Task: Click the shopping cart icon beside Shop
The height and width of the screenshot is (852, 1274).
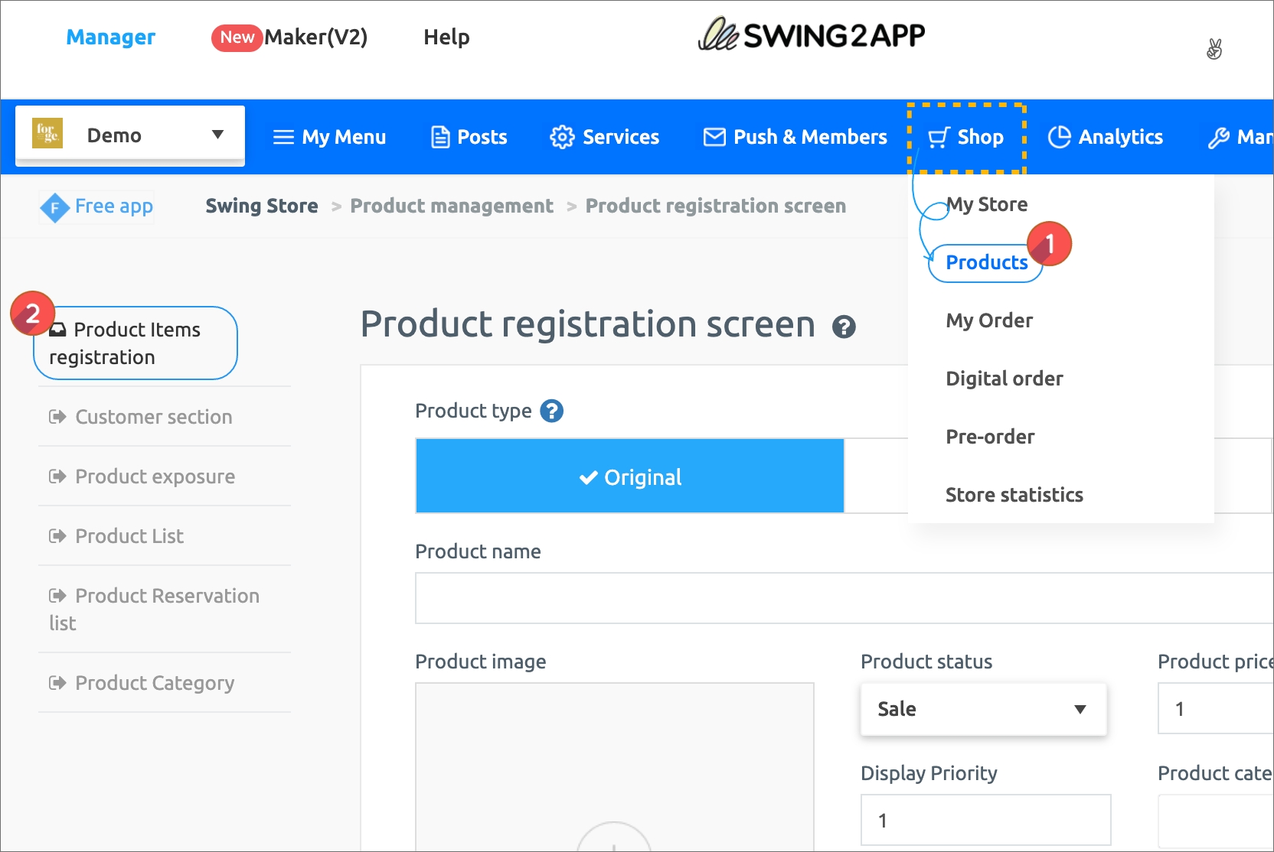Action: (x=939, y=137)
